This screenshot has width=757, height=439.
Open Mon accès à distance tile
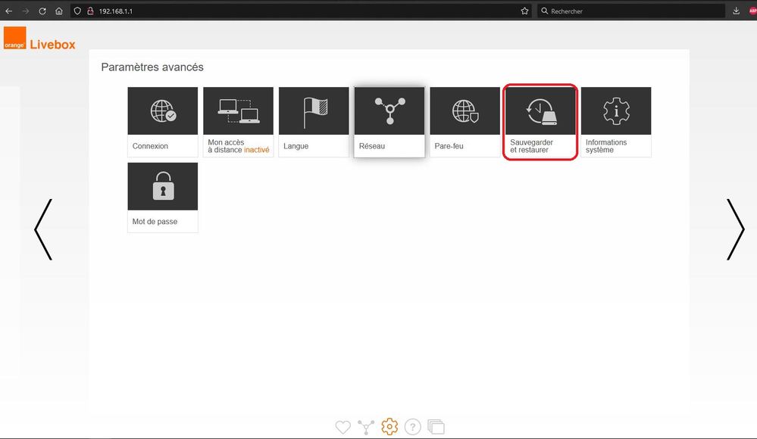238,121
